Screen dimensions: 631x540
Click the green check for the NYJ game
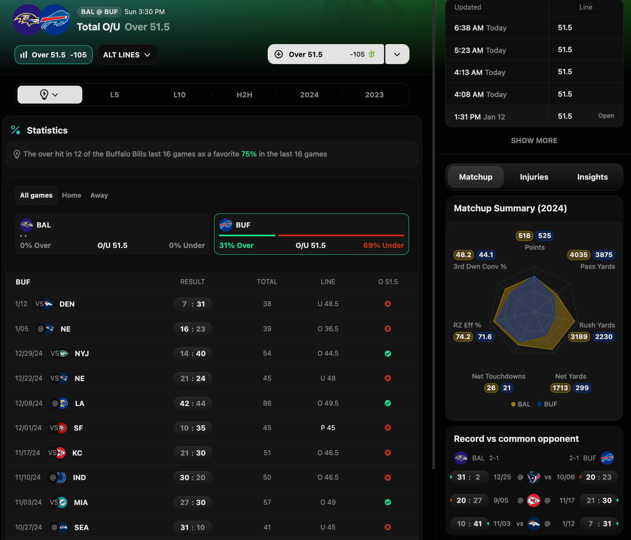point(388,354)
